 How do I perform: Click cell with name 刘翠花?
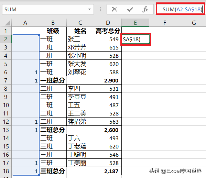(x=80, y=72)
